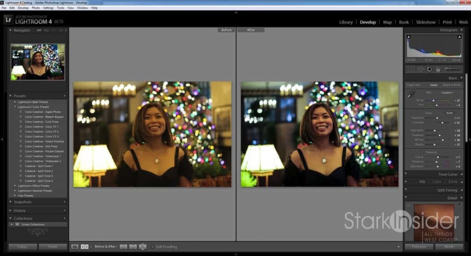
Task: Select the Red Eye Correction tool
Action: (430, 69)
